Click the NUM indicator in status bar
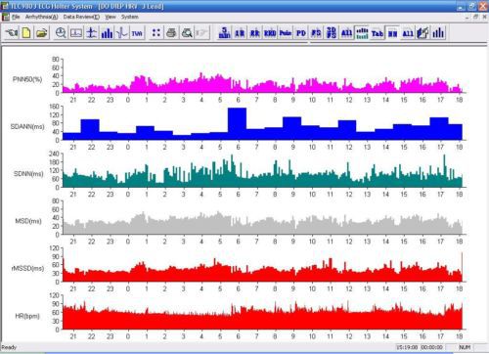This screenshot has height=354, width=489. pos(465,347)
